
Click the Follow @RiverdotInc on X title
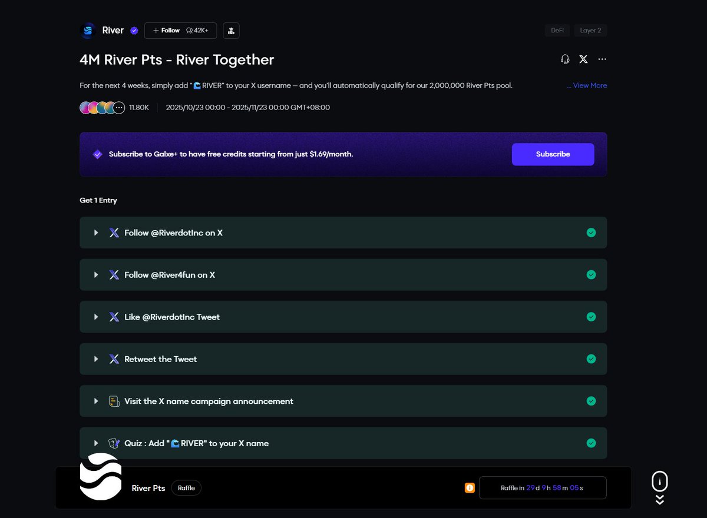pyautogui.click(x=173, y=233)
